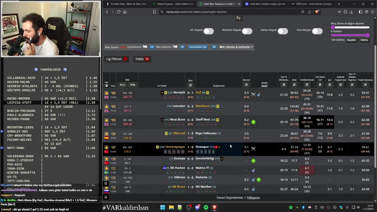Viewport: 377px width, 212px height.
Task: Click the Brave Shields lion icon
Action: point(317,12)
